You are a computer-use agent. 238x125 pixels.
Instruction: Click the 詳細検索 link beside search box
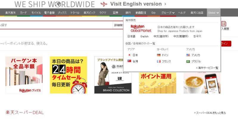[x=118, y=25]
